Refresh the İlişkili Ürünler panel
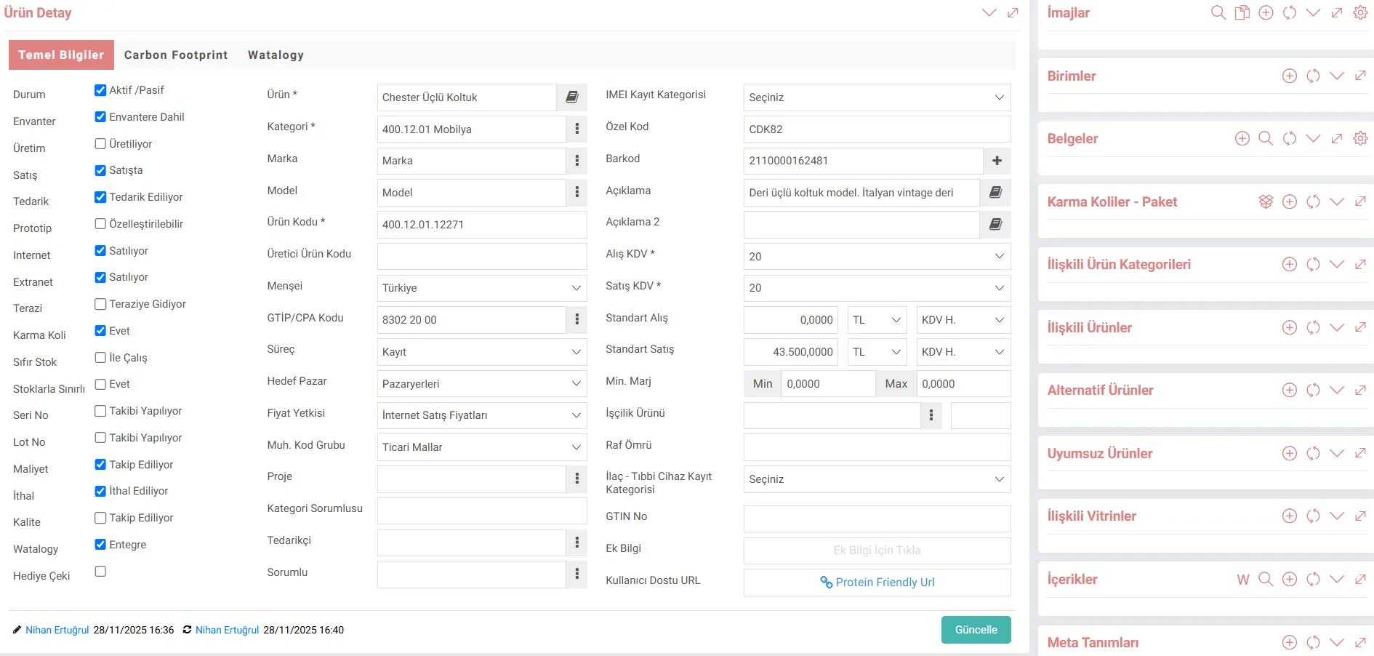 coord(1313,328)
